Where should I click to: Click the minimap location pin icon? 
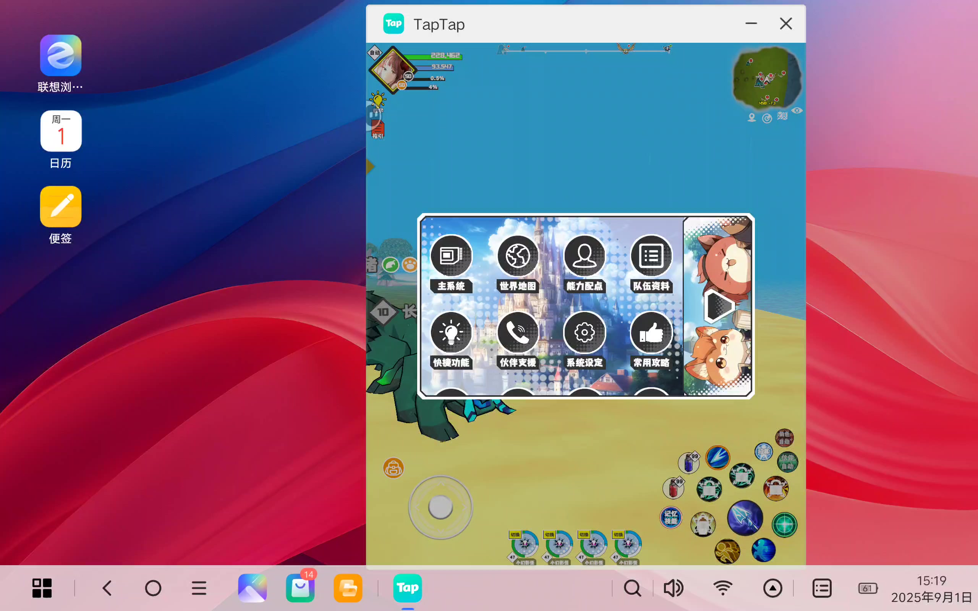[751, 118]
